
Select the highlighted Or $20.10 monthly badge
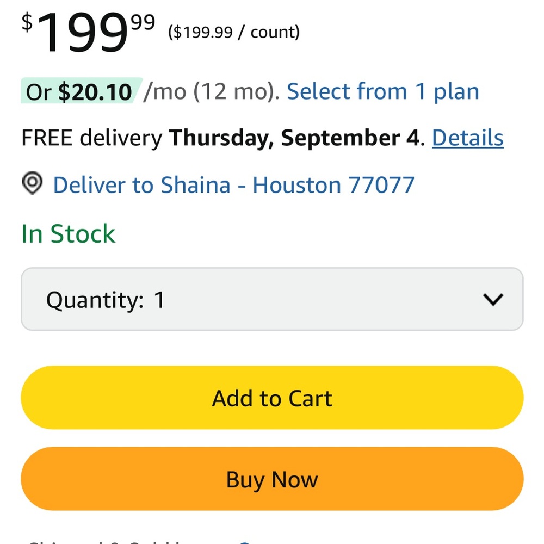79,92
